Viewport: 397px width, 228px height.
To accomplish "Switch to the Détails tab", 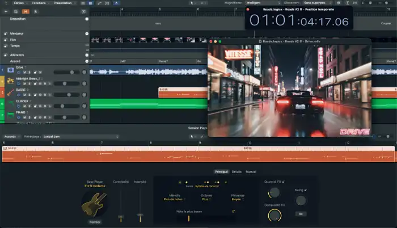I will pyautogui.click(x=236, y=172).
